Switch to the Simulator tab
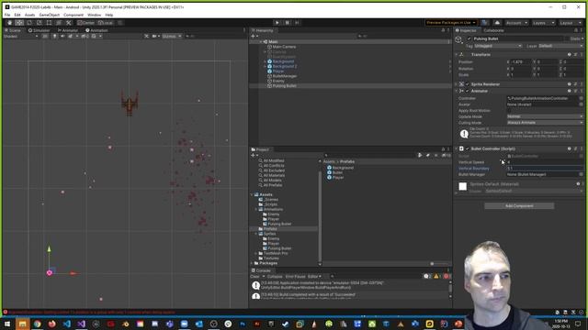This screenshot has width=588, height=330. tap(39, 30)
